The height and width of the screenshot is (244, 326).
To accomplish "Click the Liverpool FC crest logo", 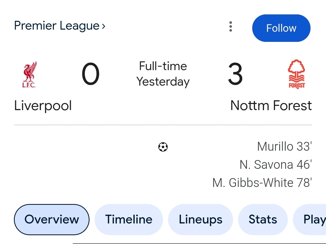I will click(x=29, y=74).
